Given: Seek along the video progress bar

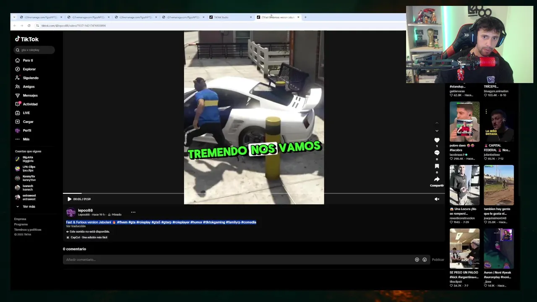Looking at the screenshot, I should pyautogui.click(x=254, y=194).
